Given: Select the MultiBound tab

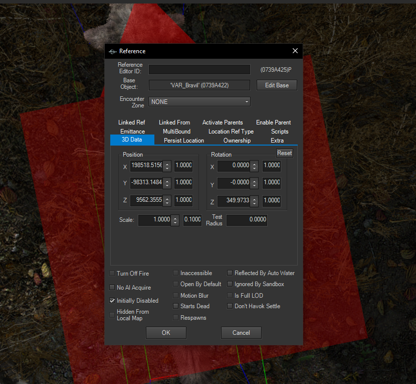Looking at the screenshot, I should (176, 132).
